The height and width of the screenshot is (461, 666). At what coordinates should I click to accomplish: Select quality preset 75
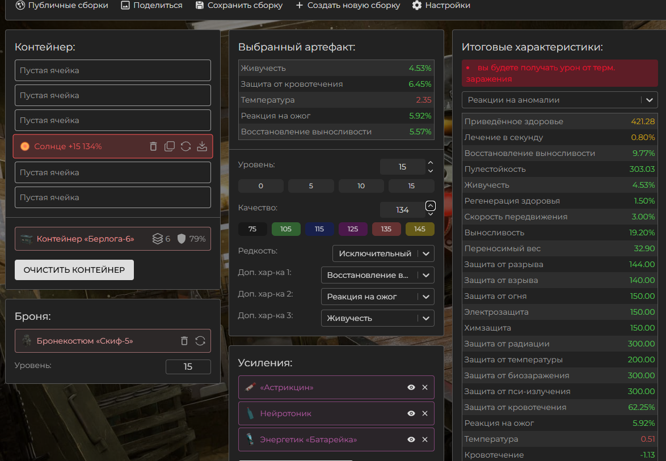[252, 229]
